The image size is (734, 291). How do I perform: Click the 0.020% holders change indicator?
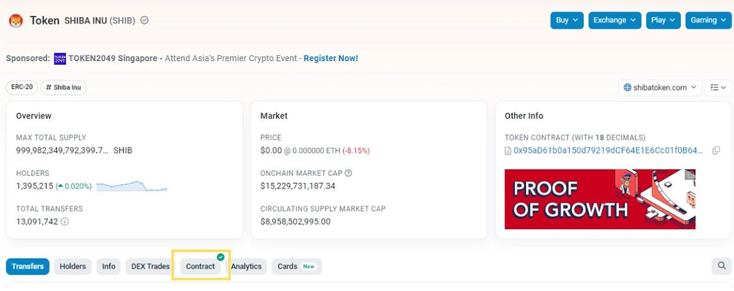click(x=73, y=186)
